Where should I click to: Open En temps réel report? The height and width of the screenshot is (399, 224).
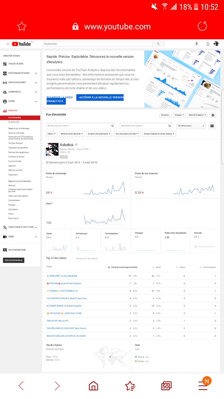coord(14,122)
